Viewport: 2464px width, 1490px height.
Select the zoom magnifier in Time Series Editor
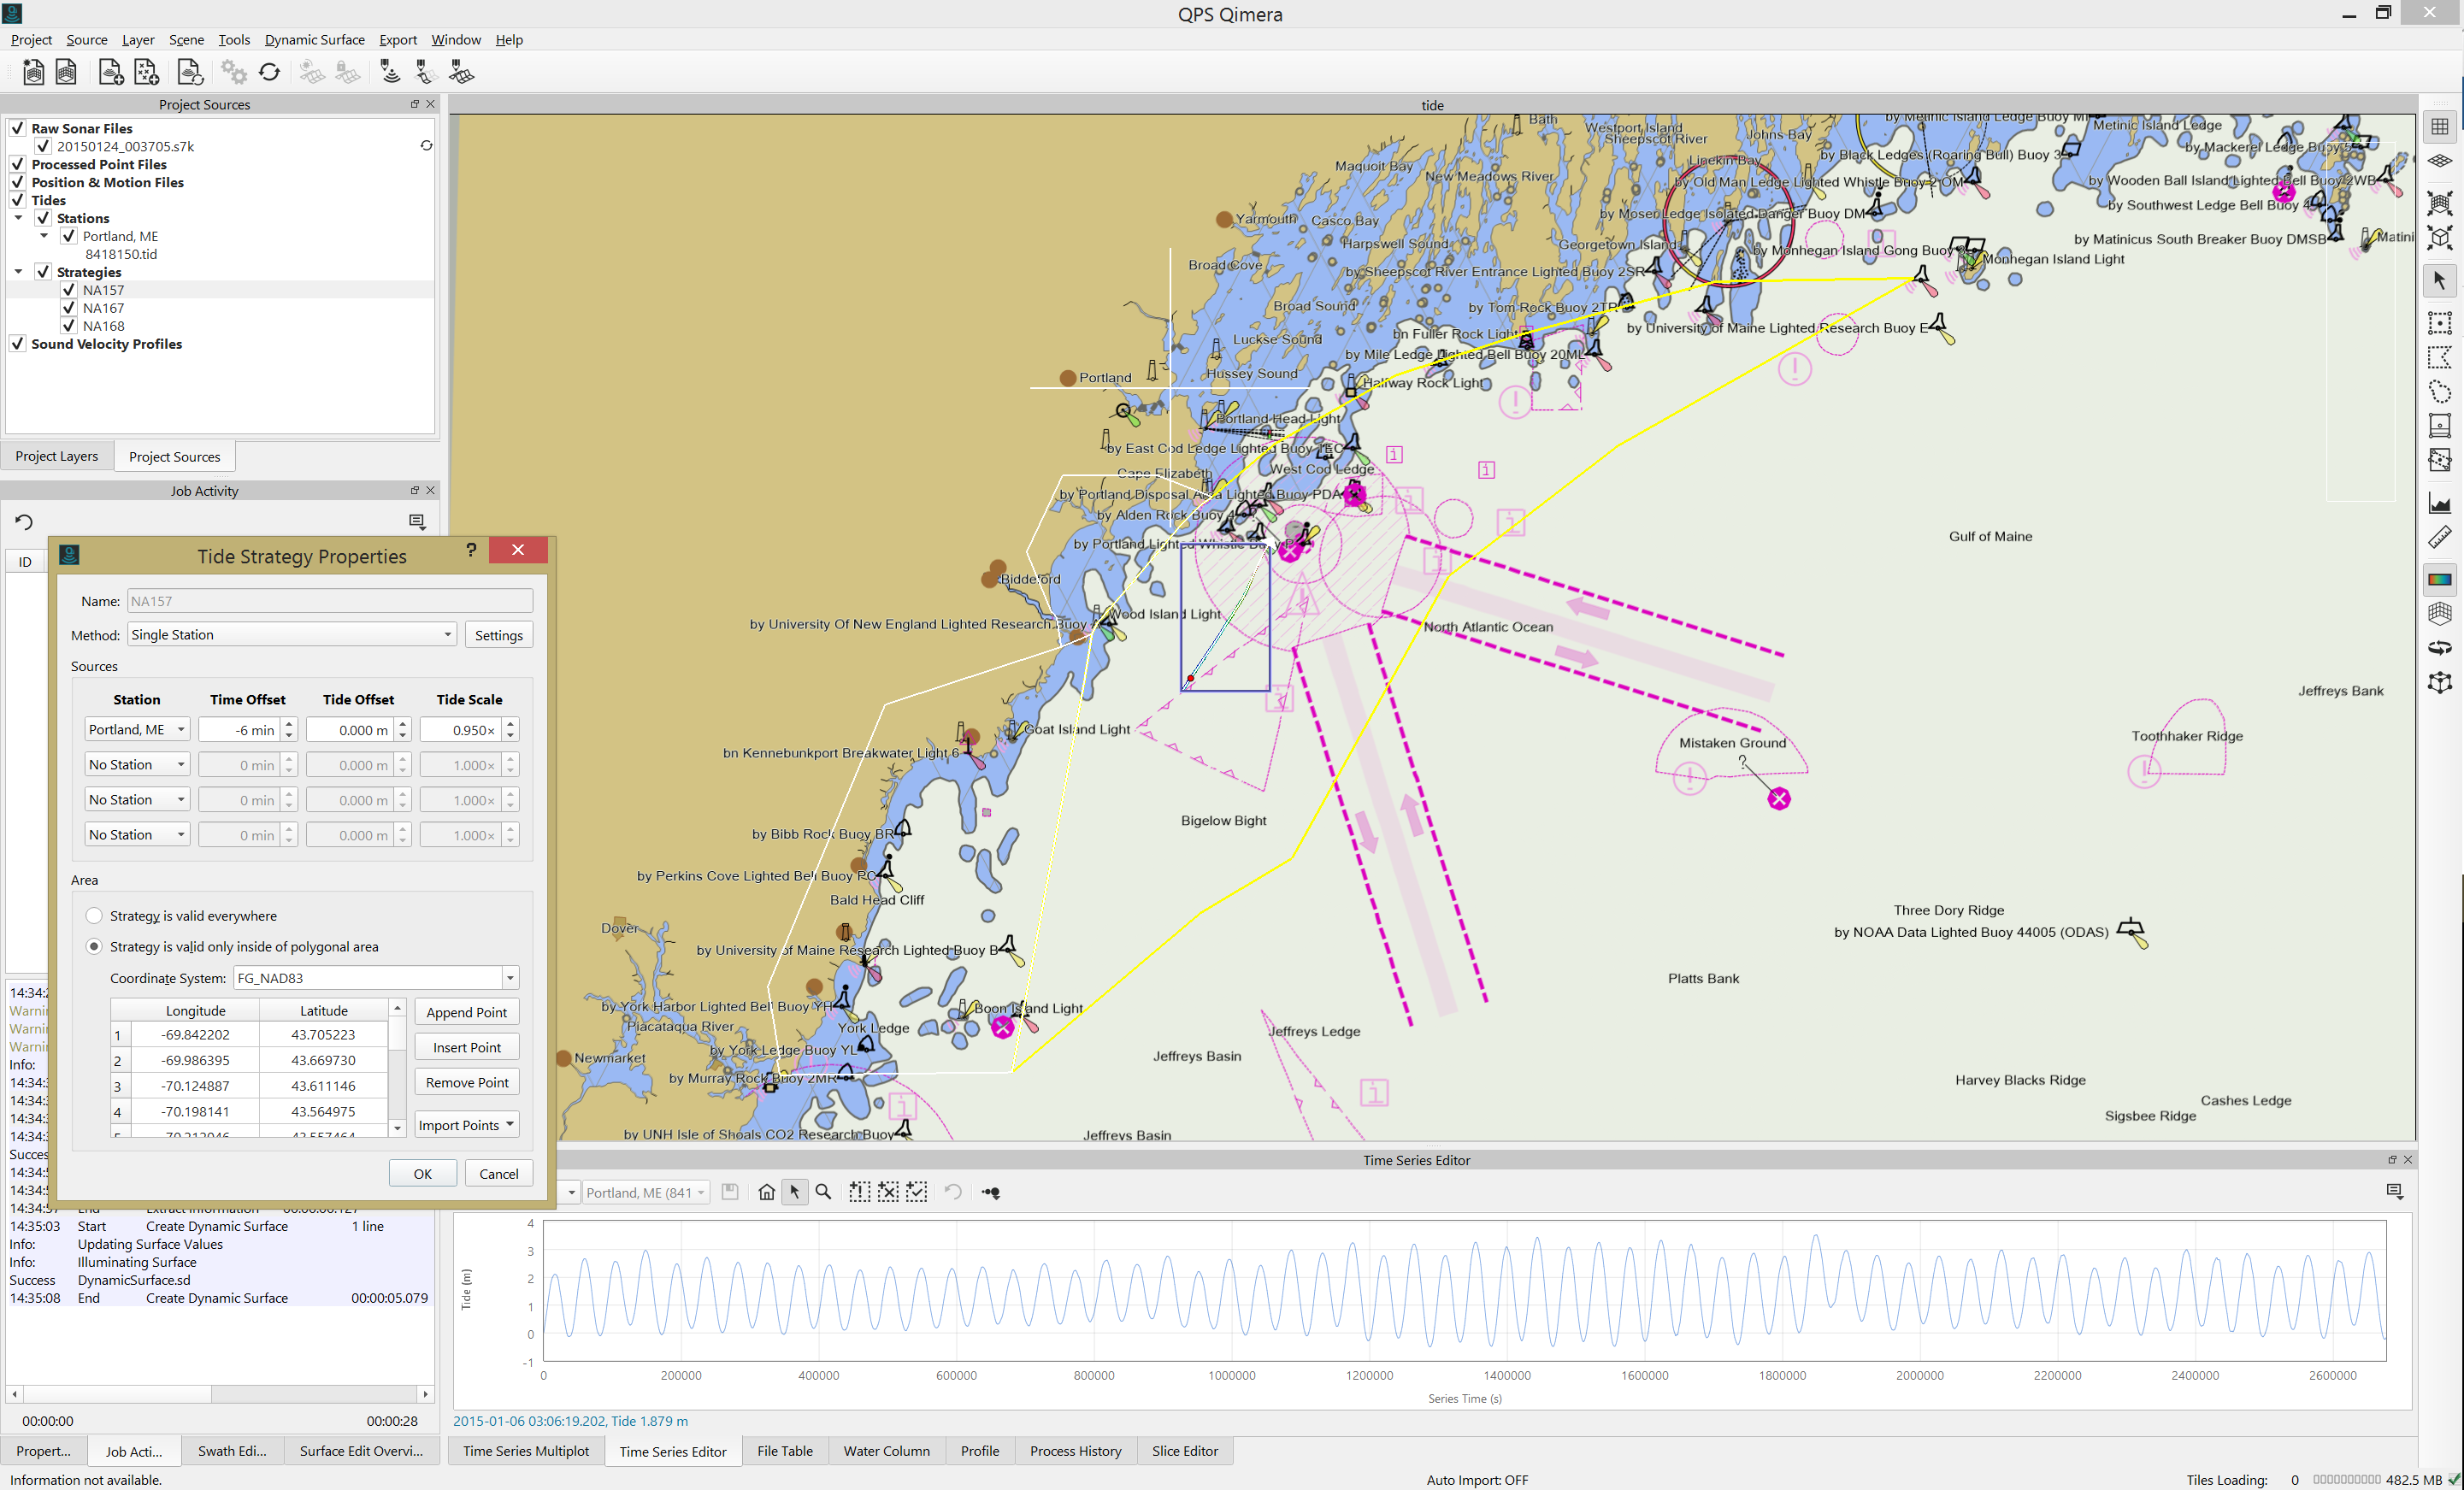(823, 1192)
